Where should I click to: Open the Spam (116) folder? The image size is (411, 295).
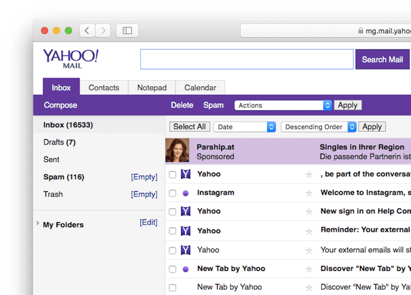coord(64,177)
